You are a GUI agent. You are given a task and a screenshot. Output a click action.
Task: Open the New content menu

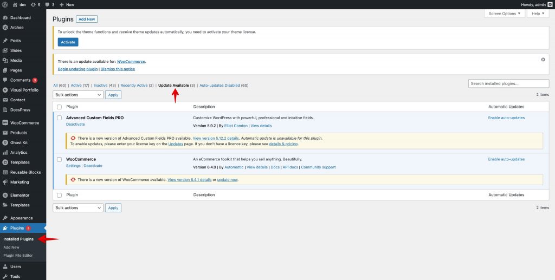tap(67, 4)
